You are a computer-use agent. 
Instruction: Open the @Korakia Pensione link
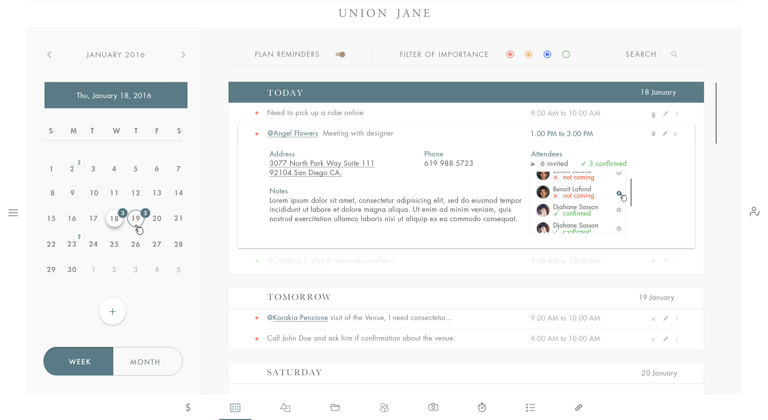[297, 318]
